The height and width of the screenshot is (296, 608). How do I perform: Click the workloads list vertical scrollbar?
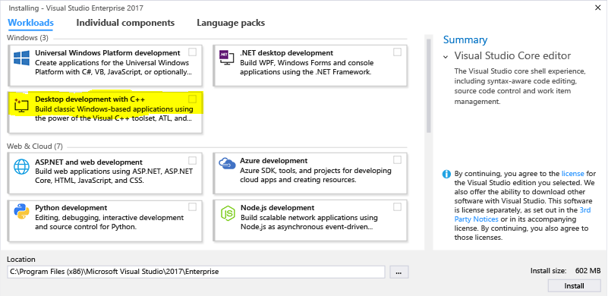point(428,85)
